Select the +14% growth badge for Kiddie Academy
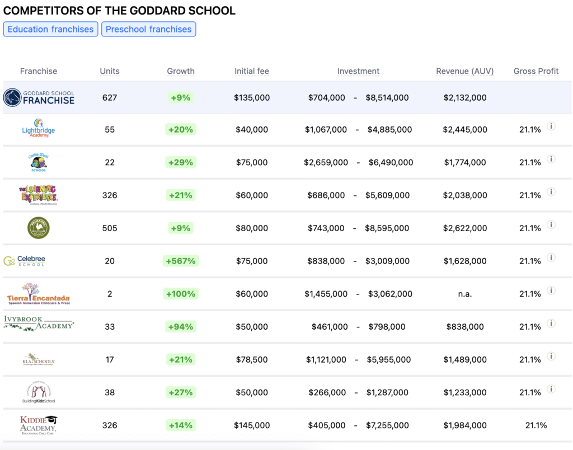This screenshot has height=450, width=573. tap(181, 425)
